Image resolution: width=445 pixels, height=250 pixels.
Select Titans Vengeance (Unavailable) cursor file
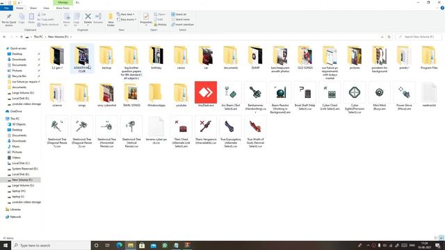click(x=206, y=130)
